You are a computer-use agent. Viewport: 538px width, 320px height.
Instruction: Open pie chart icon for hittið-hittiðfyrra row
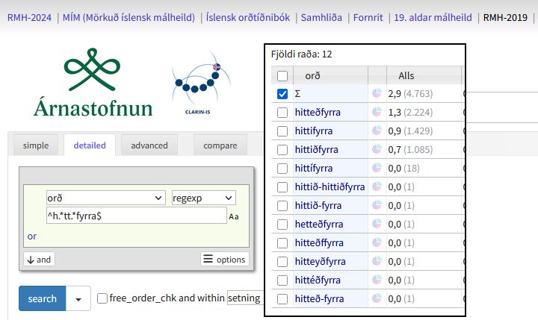pyautogui.click(x=377, y=186)
